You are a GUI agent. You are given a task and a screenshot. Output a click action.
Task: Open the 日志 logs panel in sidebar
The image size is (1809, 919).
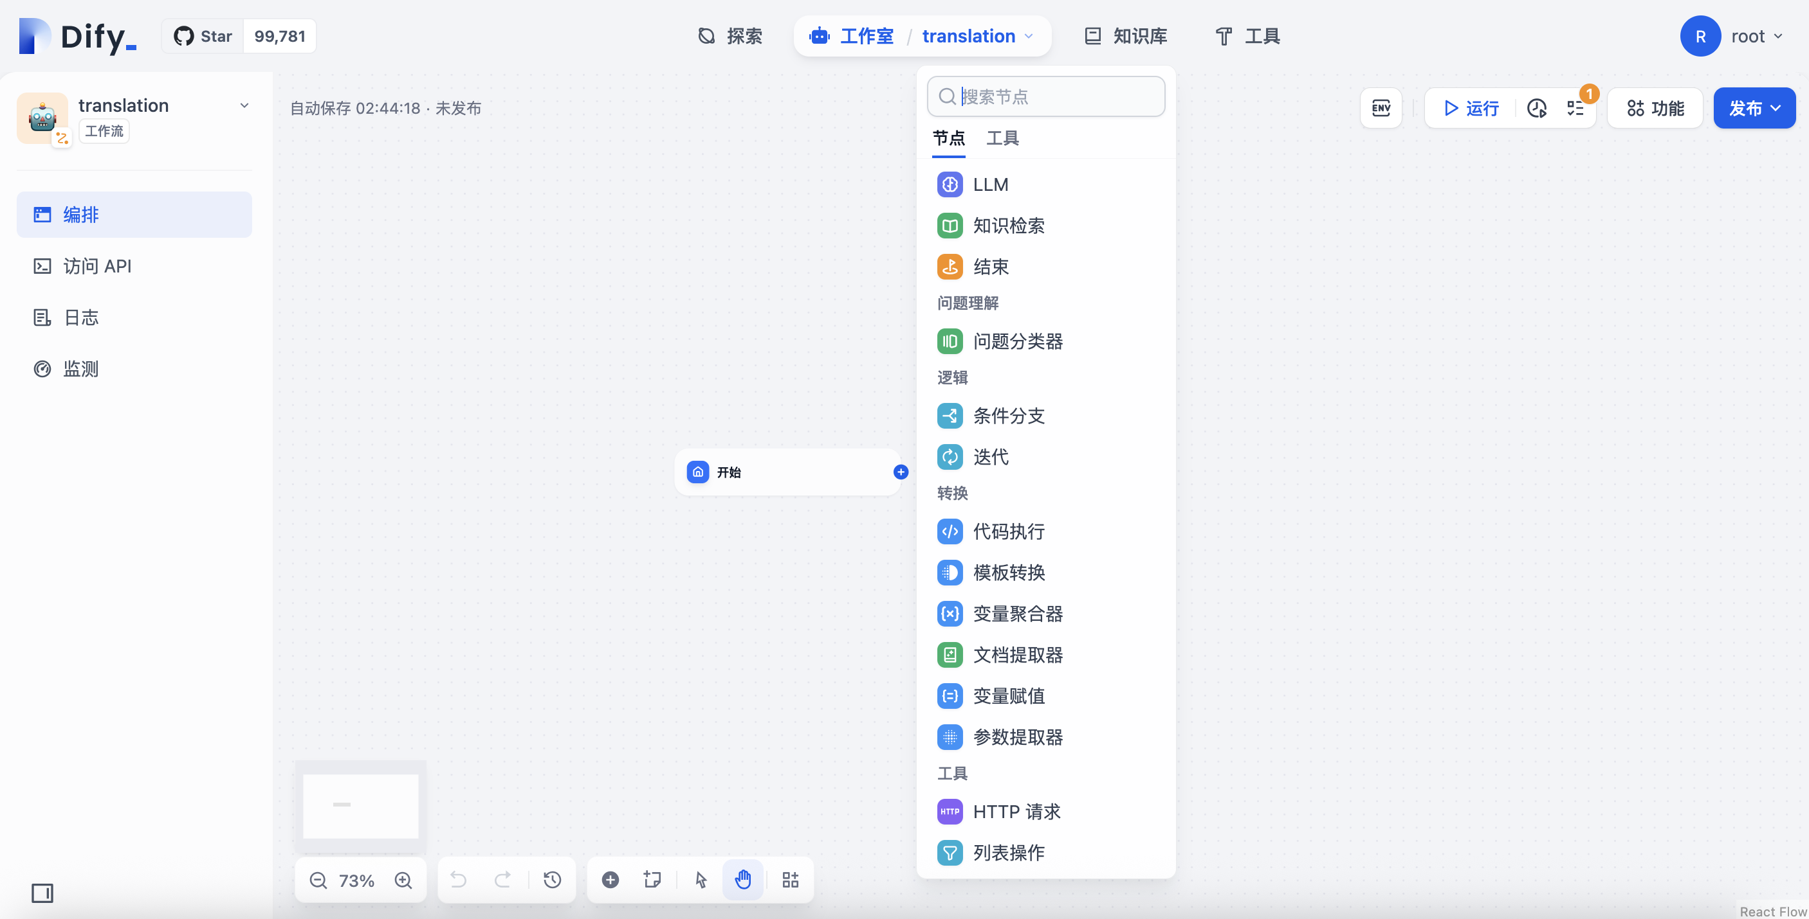point(81,317)
